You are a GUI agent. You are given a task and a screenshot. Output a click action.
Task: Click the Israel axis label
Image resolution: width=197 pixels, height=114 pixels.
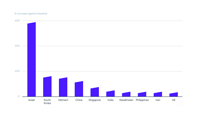click(x=31, y=100)
